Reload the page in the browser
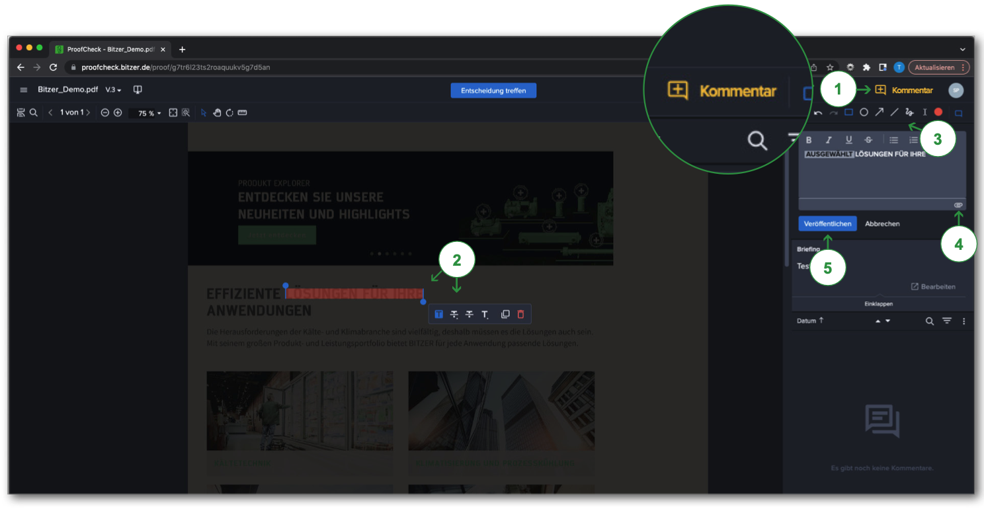This screenshot has width=984, height=509. pos(54,67)
